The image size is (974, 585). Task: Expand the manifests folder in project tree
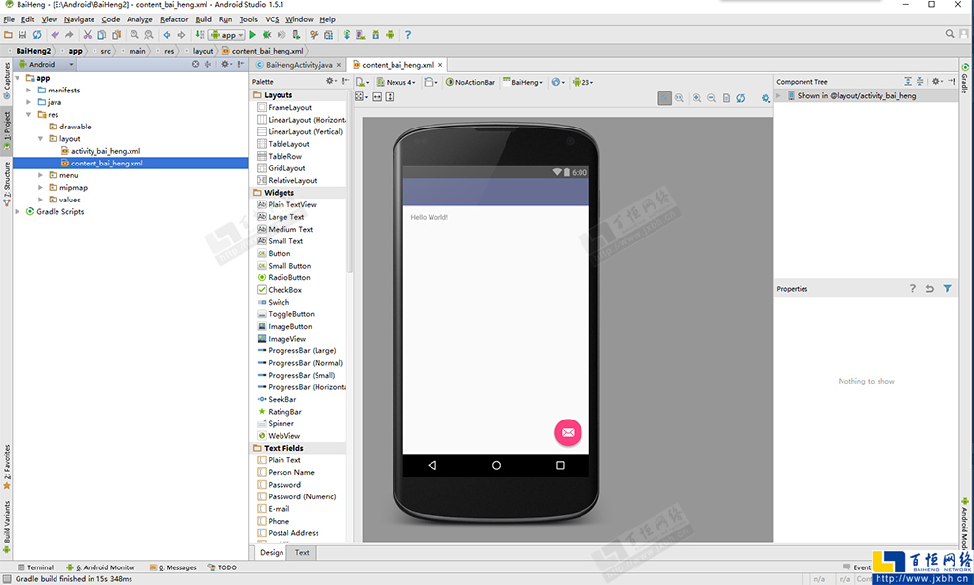point(30,91)
